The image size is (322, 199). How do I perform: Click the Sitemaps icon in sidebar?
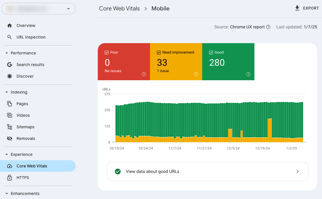click(x=10, y=127)
